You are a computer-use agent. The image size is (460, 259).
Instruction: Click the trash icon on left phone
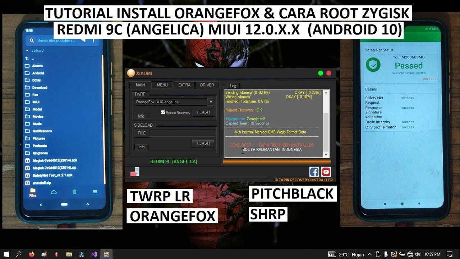74,192
